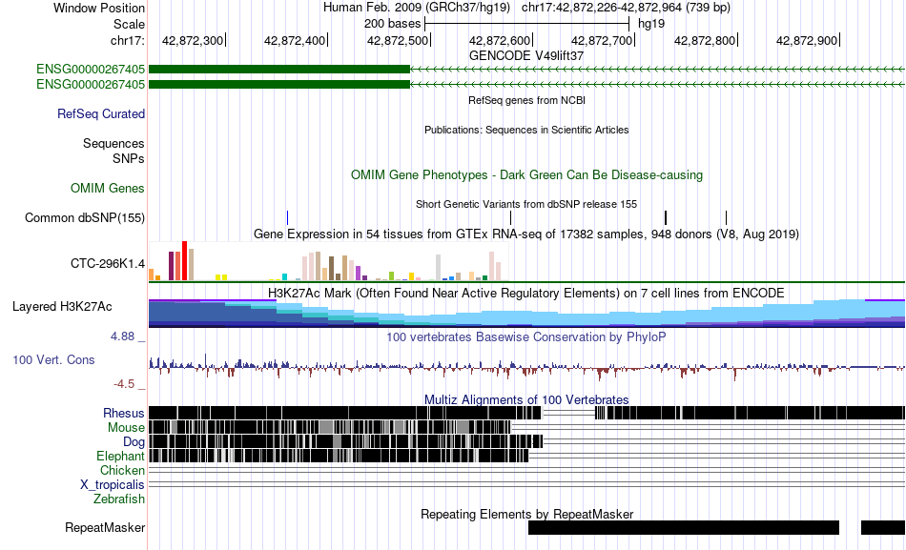This screenshot has height=550, width=906.
Task: Click the RepeatMasker track label
Action: click(105, 527)
